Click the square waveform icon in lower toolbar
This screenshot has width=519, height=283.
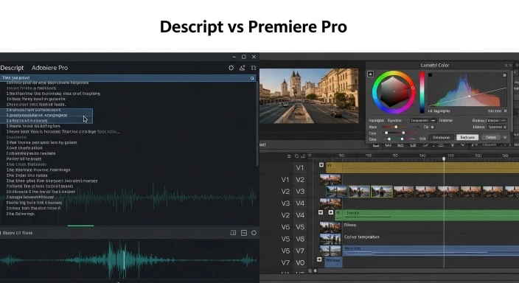244,233
